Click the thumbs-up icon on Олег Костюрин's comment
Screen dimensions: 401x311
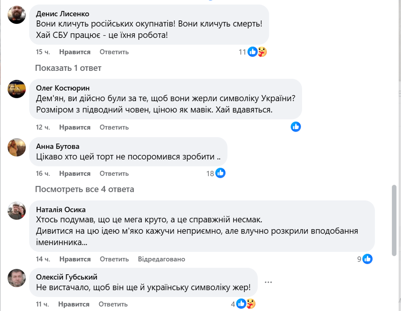coord(296,127)
